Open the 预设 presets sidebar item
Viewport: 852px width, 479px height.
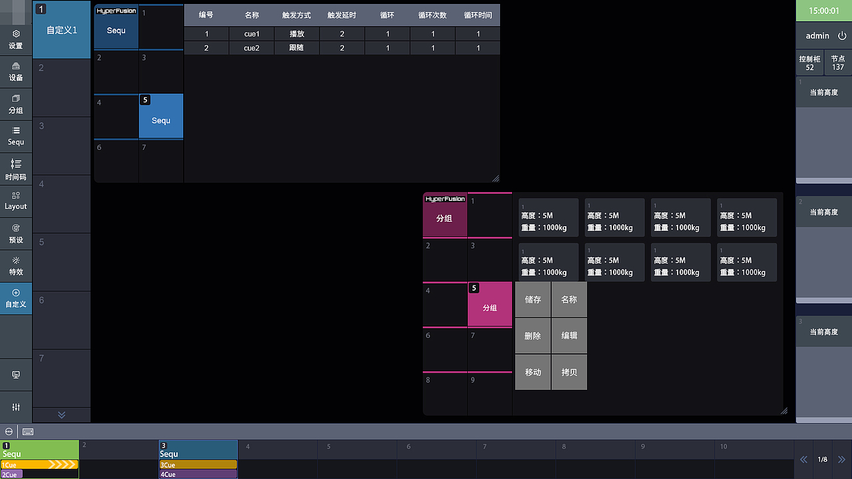[x=16, y=234]
